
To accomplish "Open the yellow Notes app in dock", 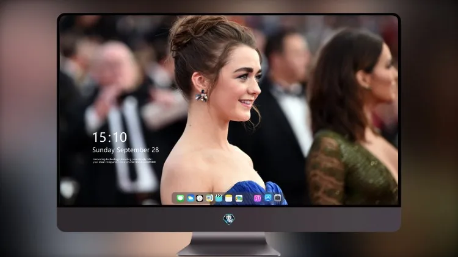I will [x=229, y=198].
